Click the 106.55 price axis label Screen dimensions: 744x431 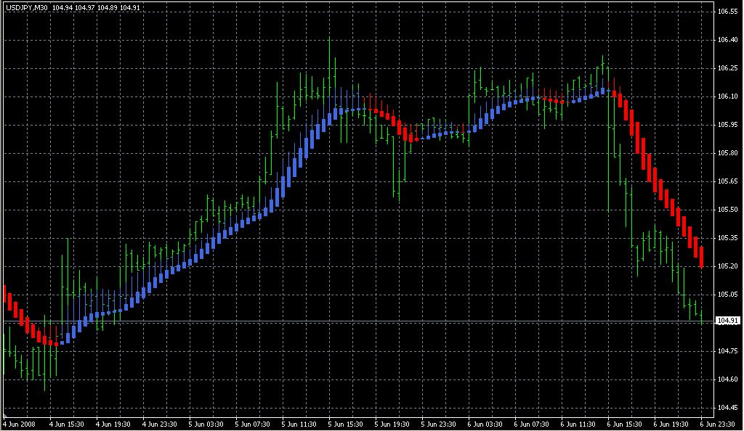727,12
